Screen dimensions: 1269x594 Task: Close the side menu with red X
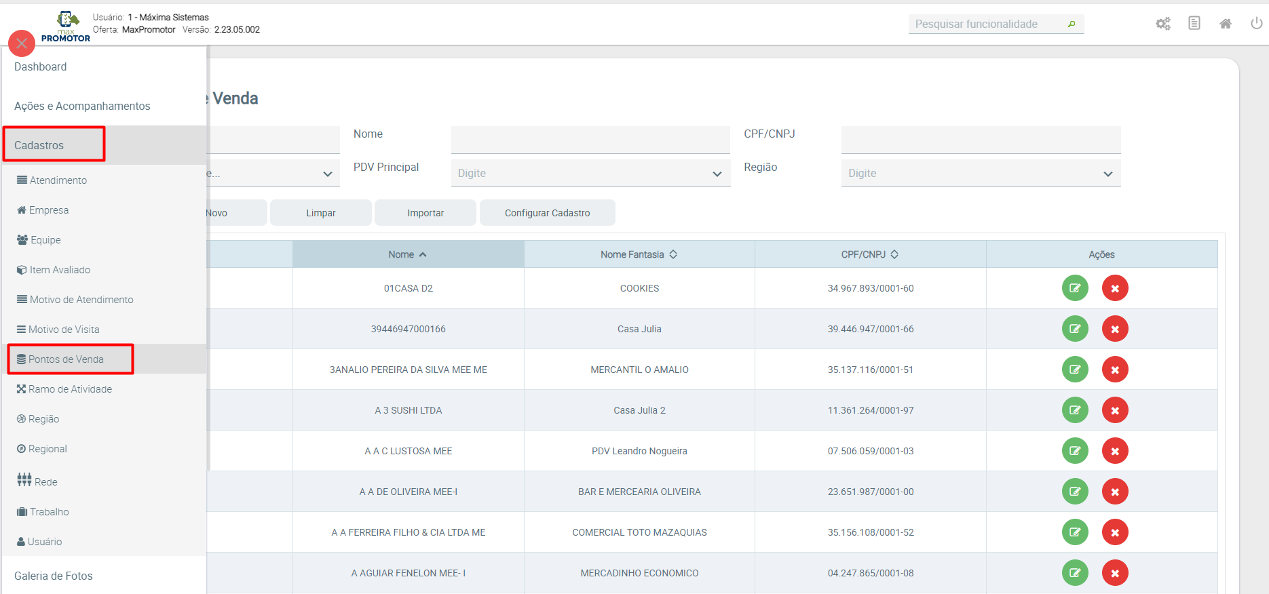[x=22, y=43]
